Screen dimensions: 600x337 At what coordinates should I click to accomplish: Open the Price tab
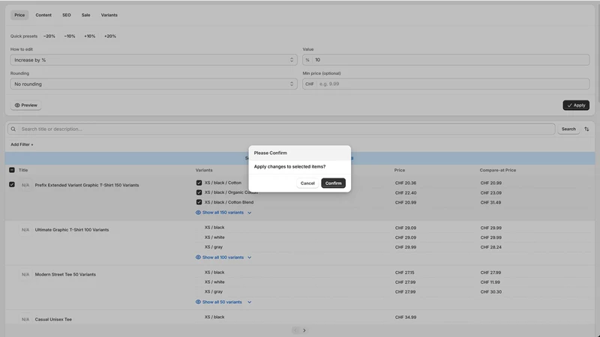point(19,15)
